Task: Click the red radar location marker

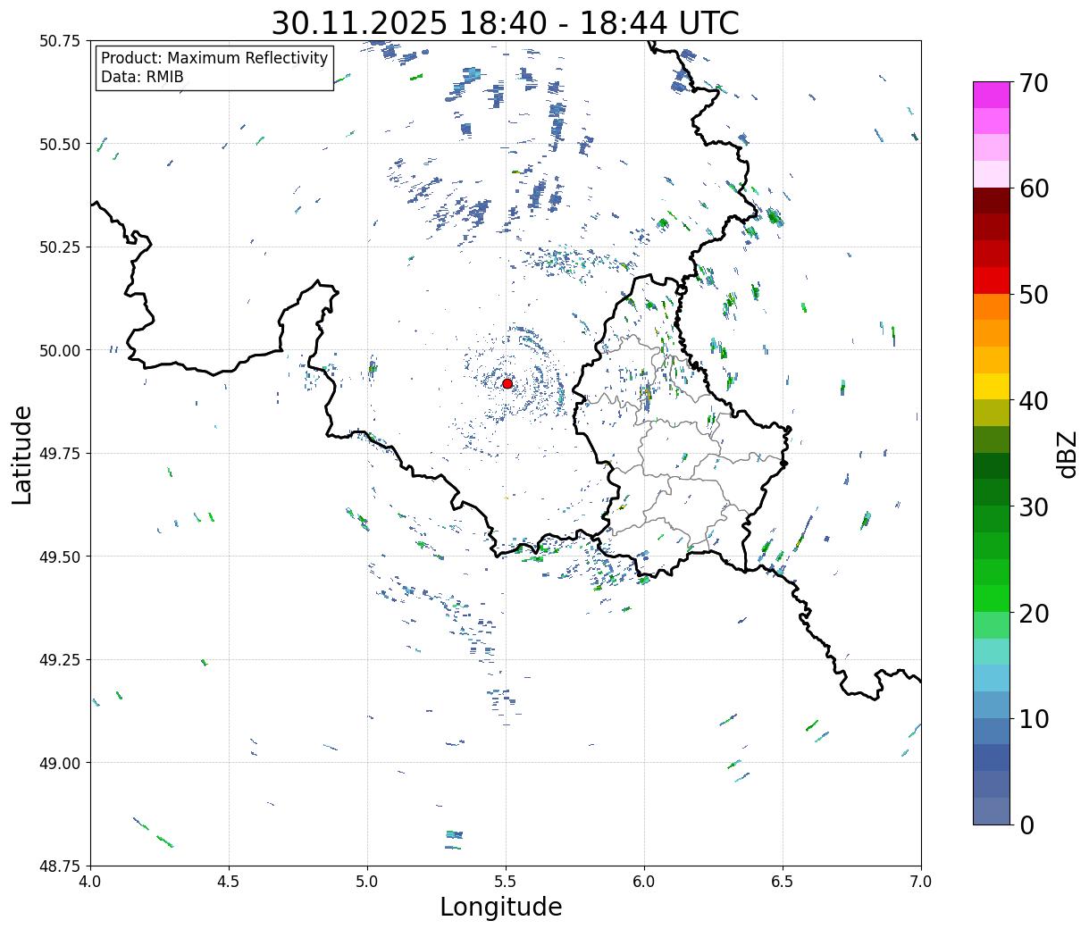Action: (x=507, y=383)
